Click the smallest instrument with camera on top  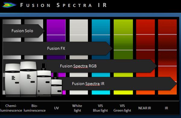click(56, 84)
